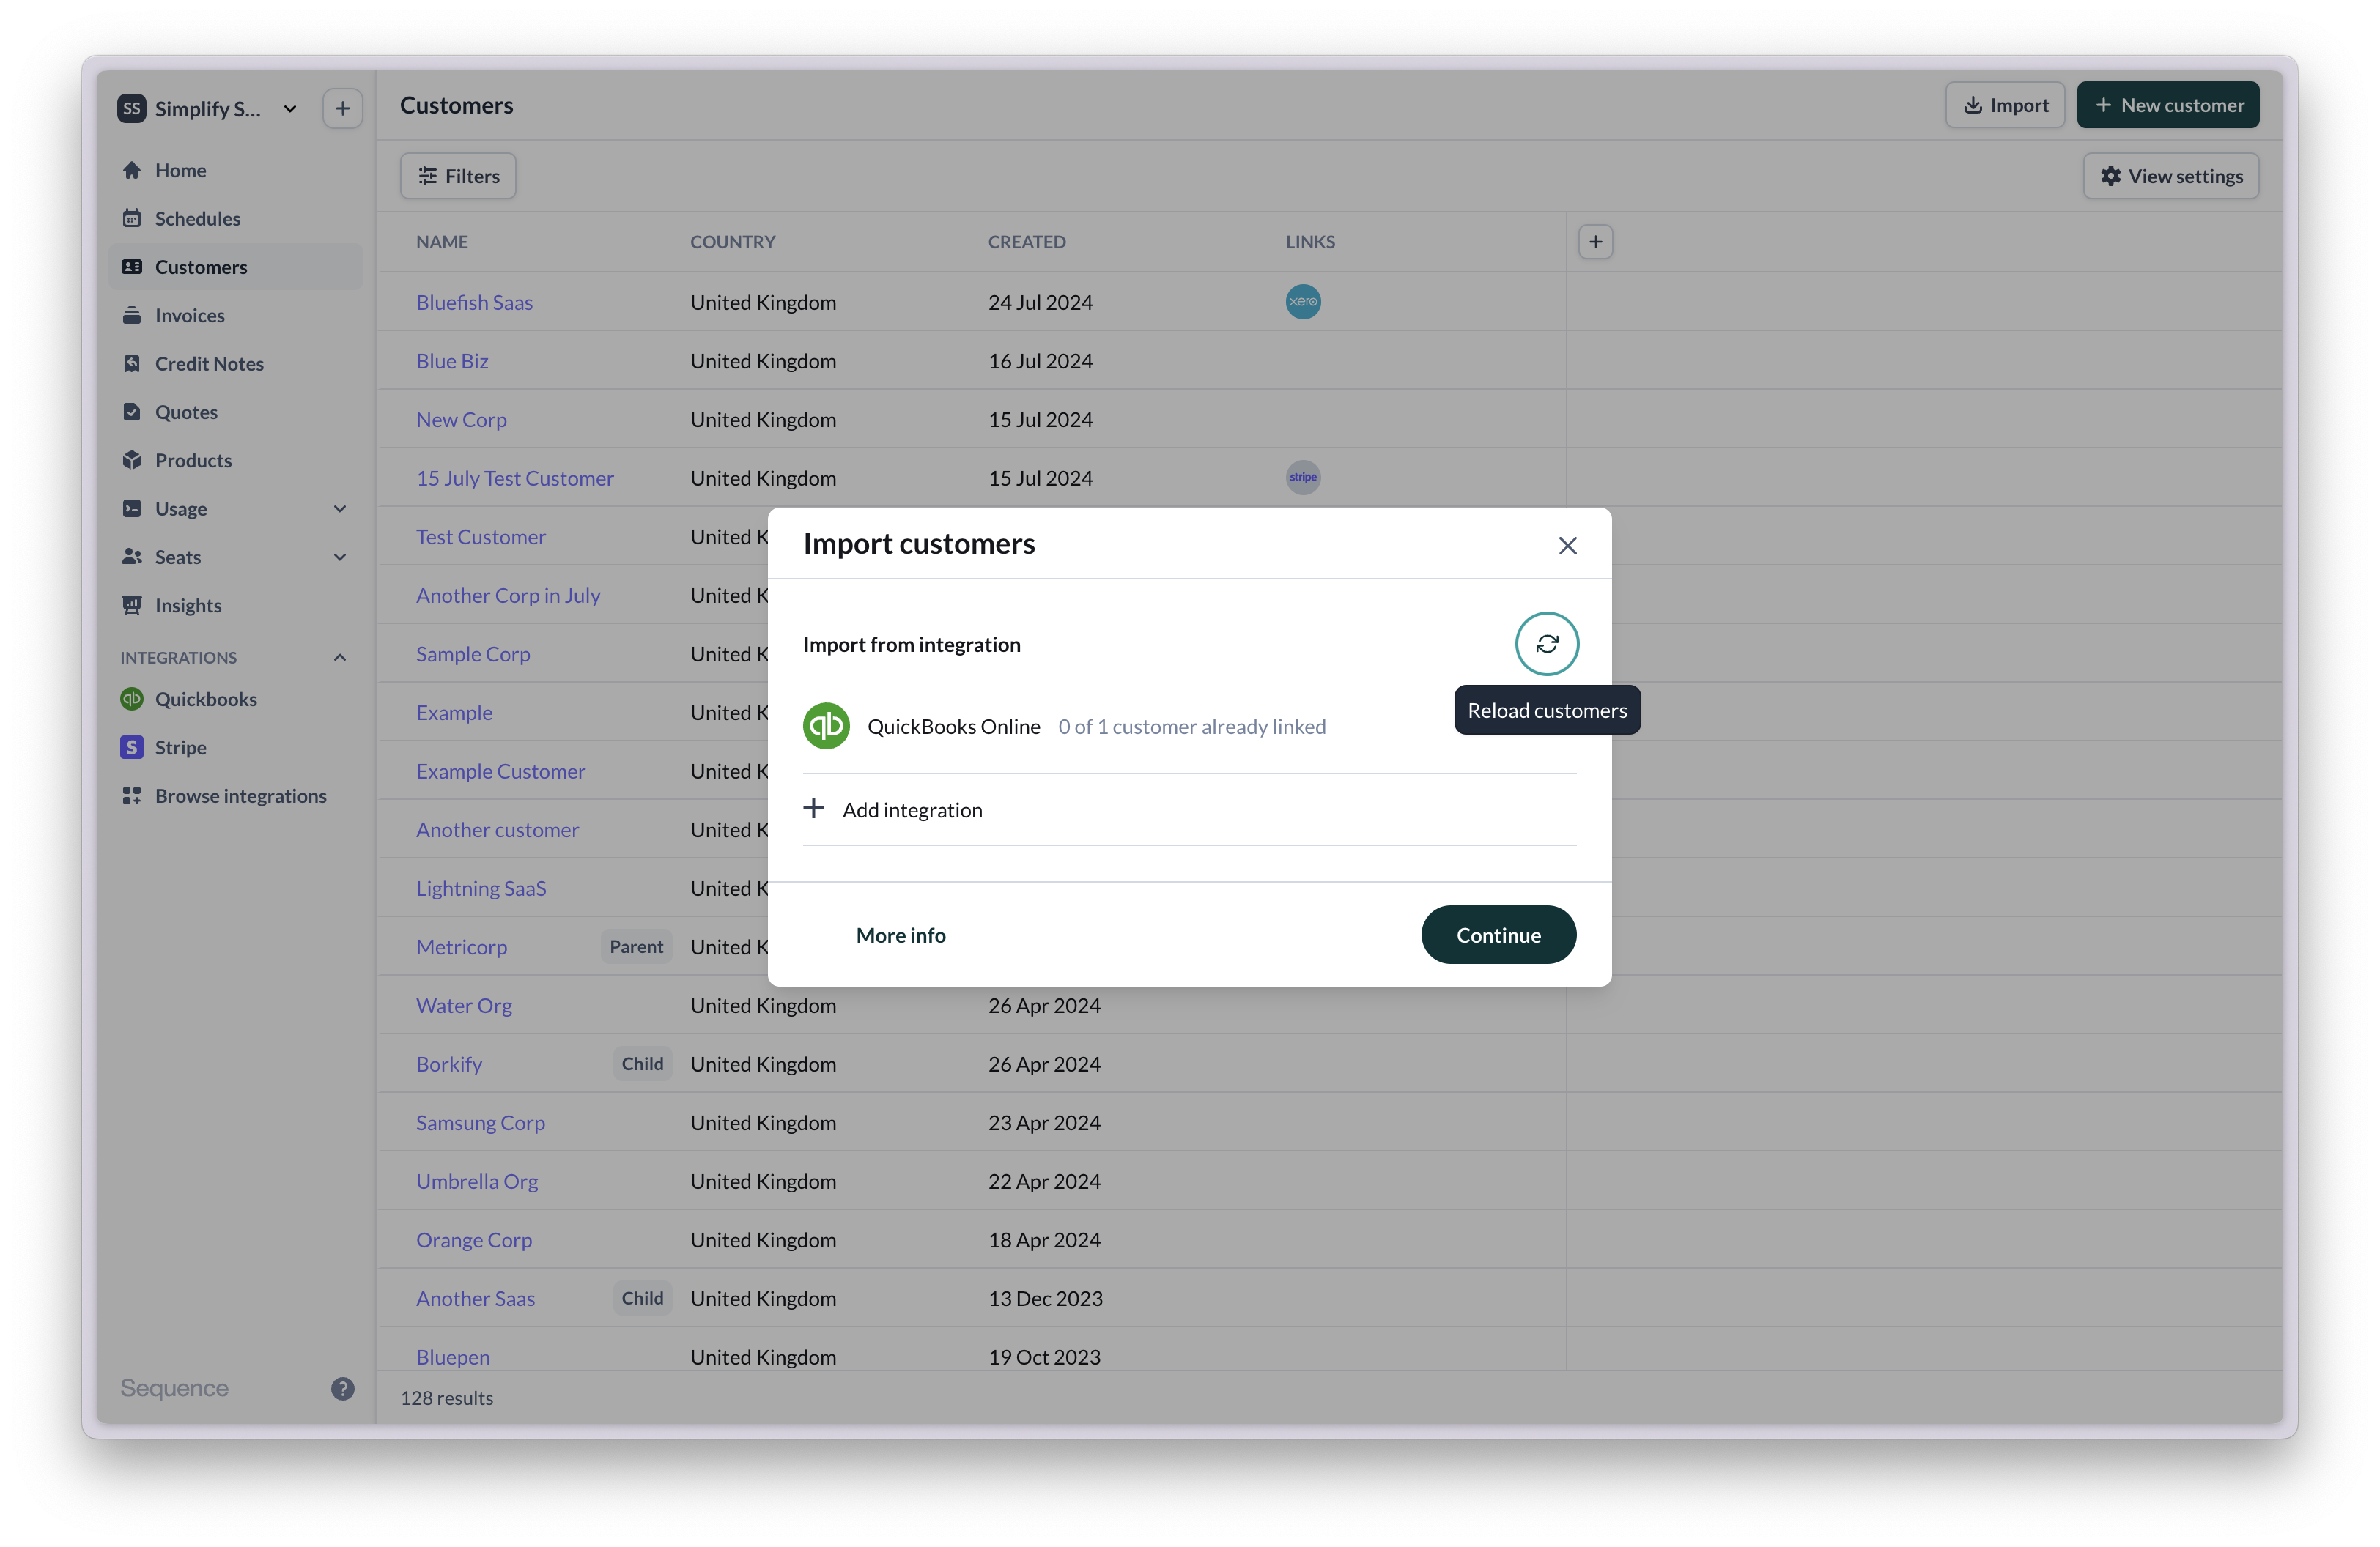Image resolution: width=2380 pixels, height=1547 pixels.
Task: Open the Blue Biz customer link
Action: 452,361
